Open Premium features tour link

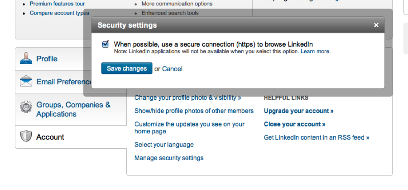pyautogui.click(x=57, y=4)
